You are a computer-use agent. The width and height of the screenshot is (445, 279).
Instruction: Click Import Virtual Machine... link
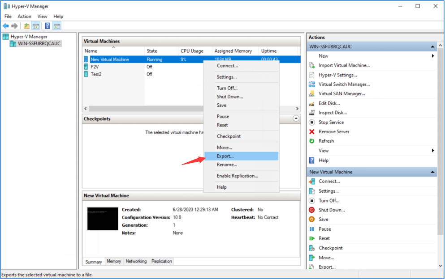(344, 65)
